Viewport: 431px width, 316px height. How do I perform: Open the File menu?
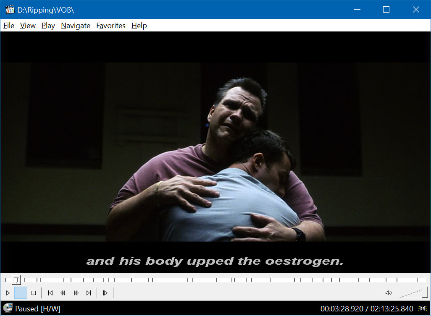tap(9, 26)
